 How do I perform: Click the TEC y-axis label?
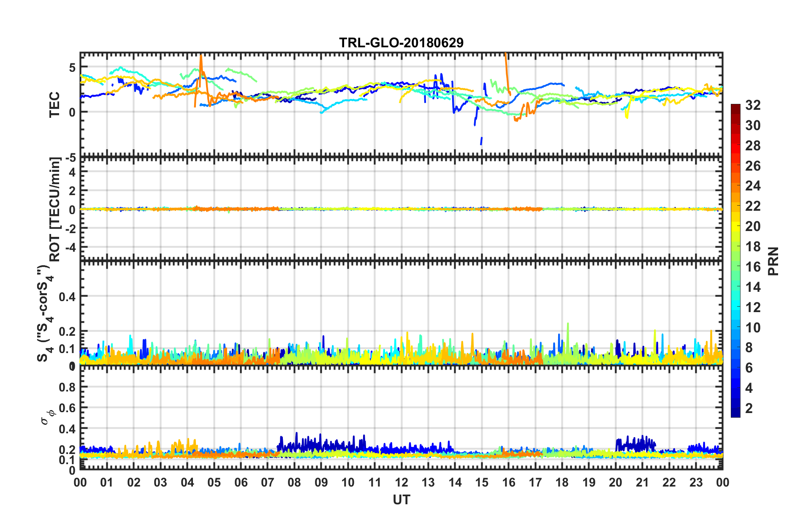click(x=55, y=105)
